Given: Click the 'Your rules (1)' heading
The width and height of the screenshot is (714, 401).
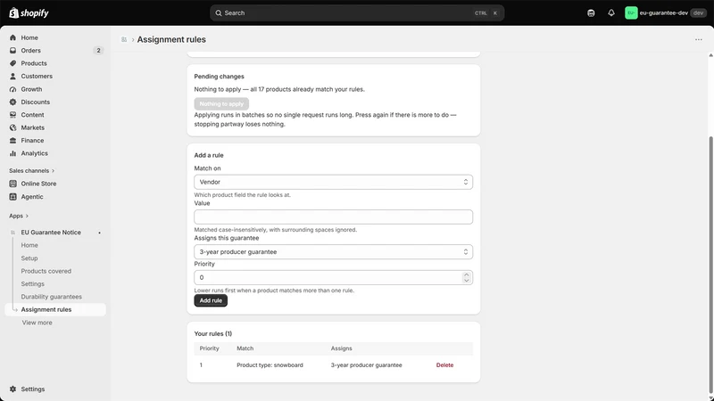Looking at the screenshot, I should coord(213,333).
